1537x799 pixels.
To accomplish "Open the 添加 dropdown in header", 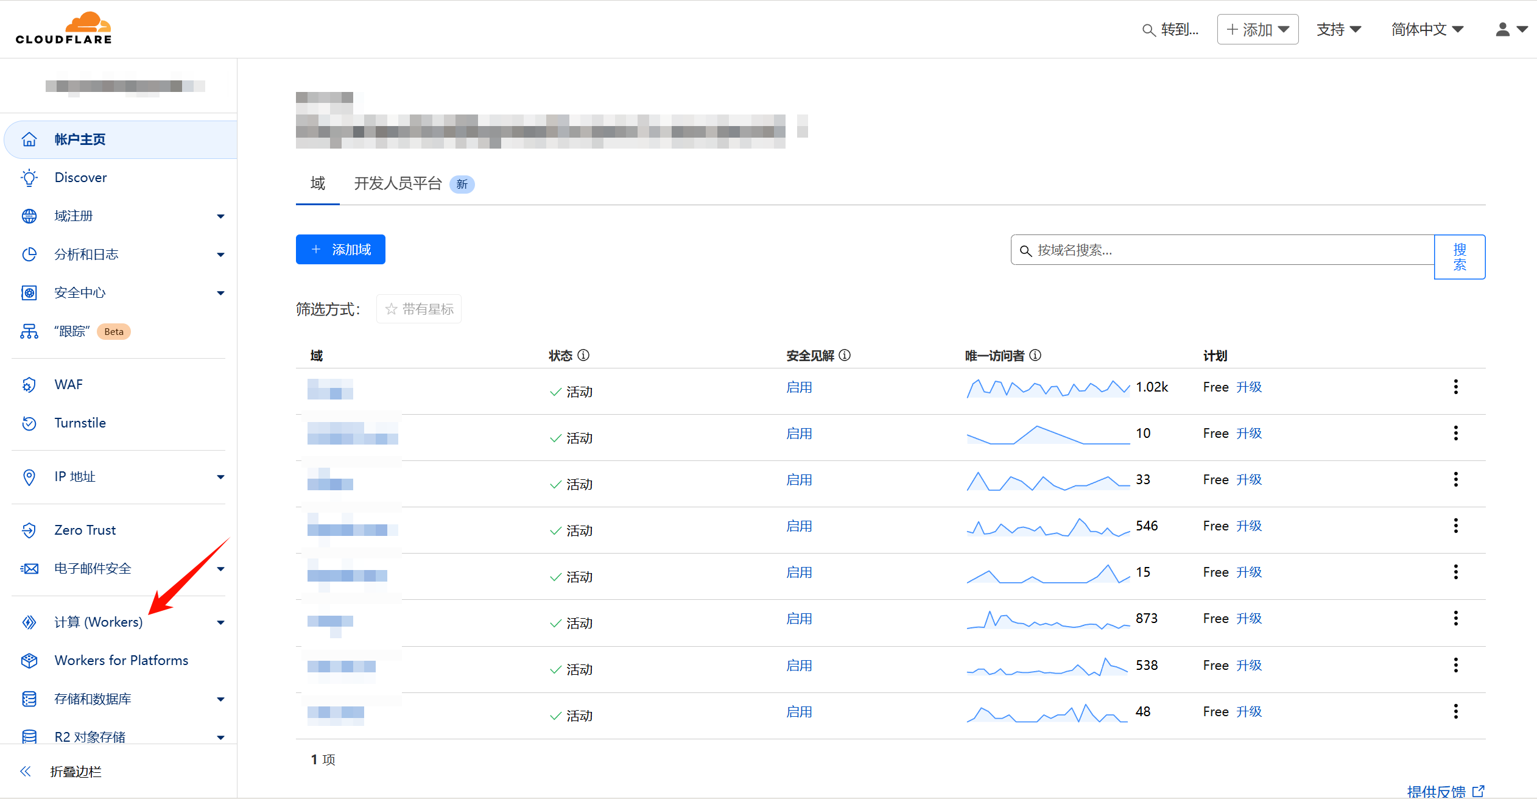I will click(1257, 29).
